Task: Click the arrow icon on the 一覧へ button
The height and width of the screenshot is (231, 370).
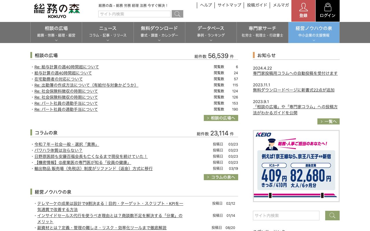Action: pyautogui.click(x=321, y=122)
